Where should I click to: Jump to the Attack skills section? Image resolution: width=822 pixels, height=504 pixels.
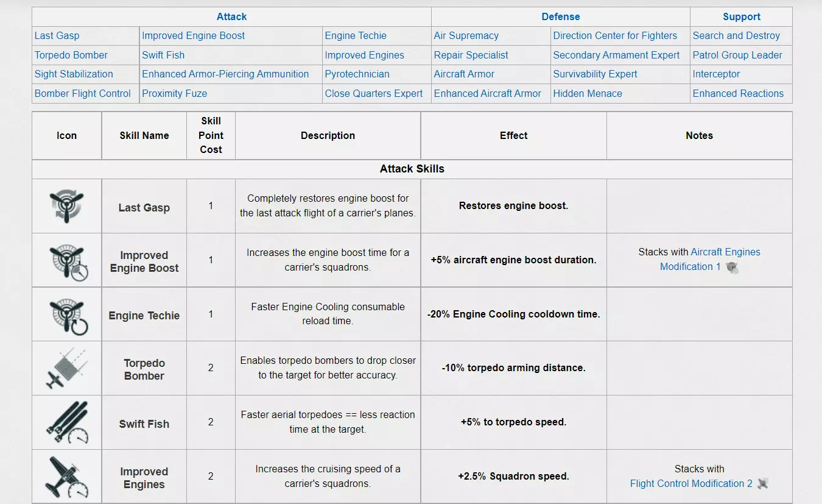(231, 16)
